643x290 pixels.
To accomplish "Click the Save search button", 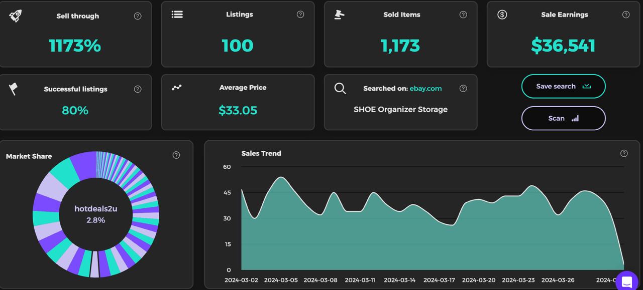I will pos(564,86).
